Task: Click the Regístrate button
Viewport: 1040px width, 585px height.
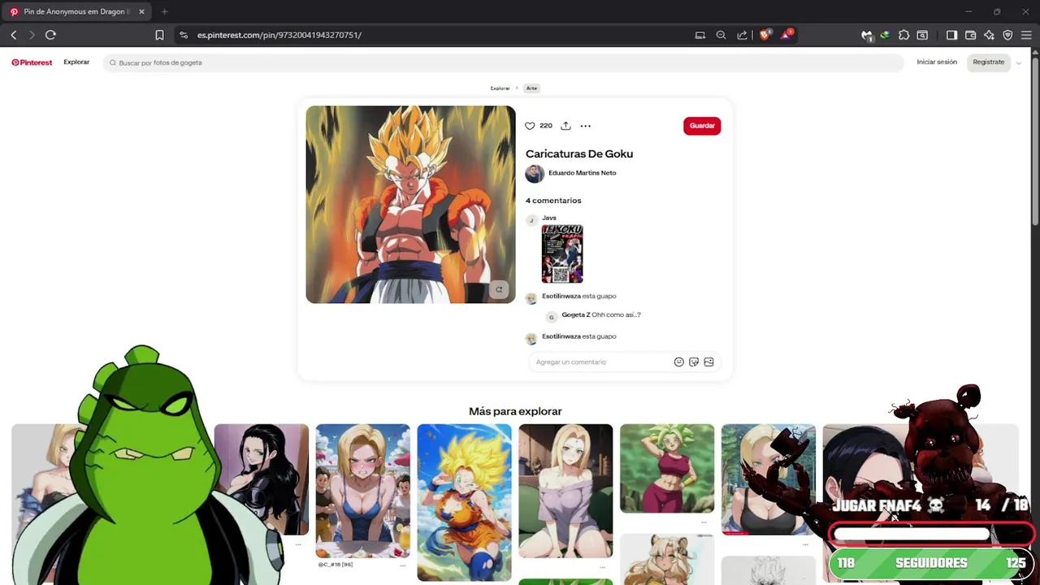Action: tap(989, 62)
